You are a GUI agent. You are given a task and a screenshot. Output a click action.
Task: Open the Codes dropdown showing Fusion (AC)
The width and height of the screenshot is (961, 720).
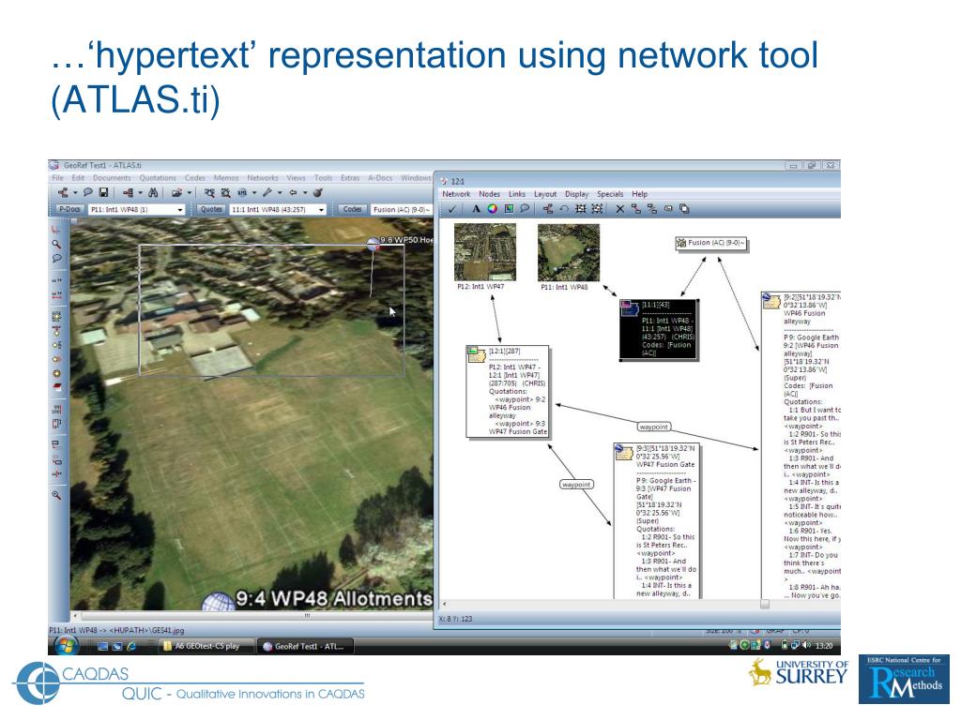pos(402,209)
